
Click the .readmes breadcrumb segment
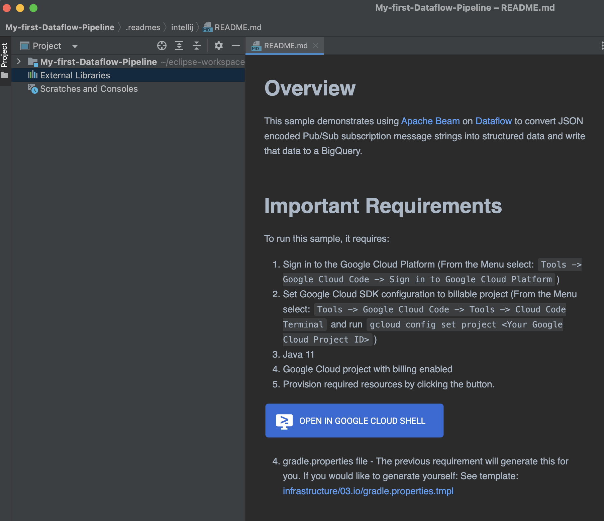143,27
